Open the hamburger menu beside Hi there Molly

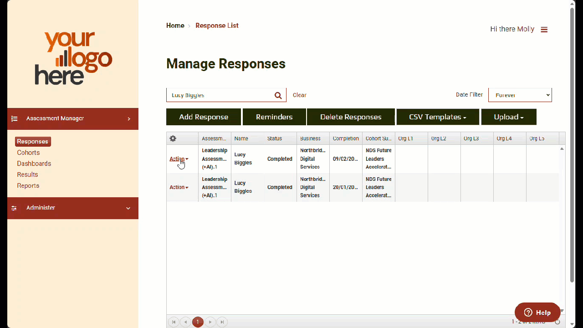544,30
